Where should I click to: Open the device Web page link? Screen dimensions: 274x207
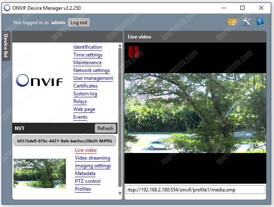[x=84, y=109]
